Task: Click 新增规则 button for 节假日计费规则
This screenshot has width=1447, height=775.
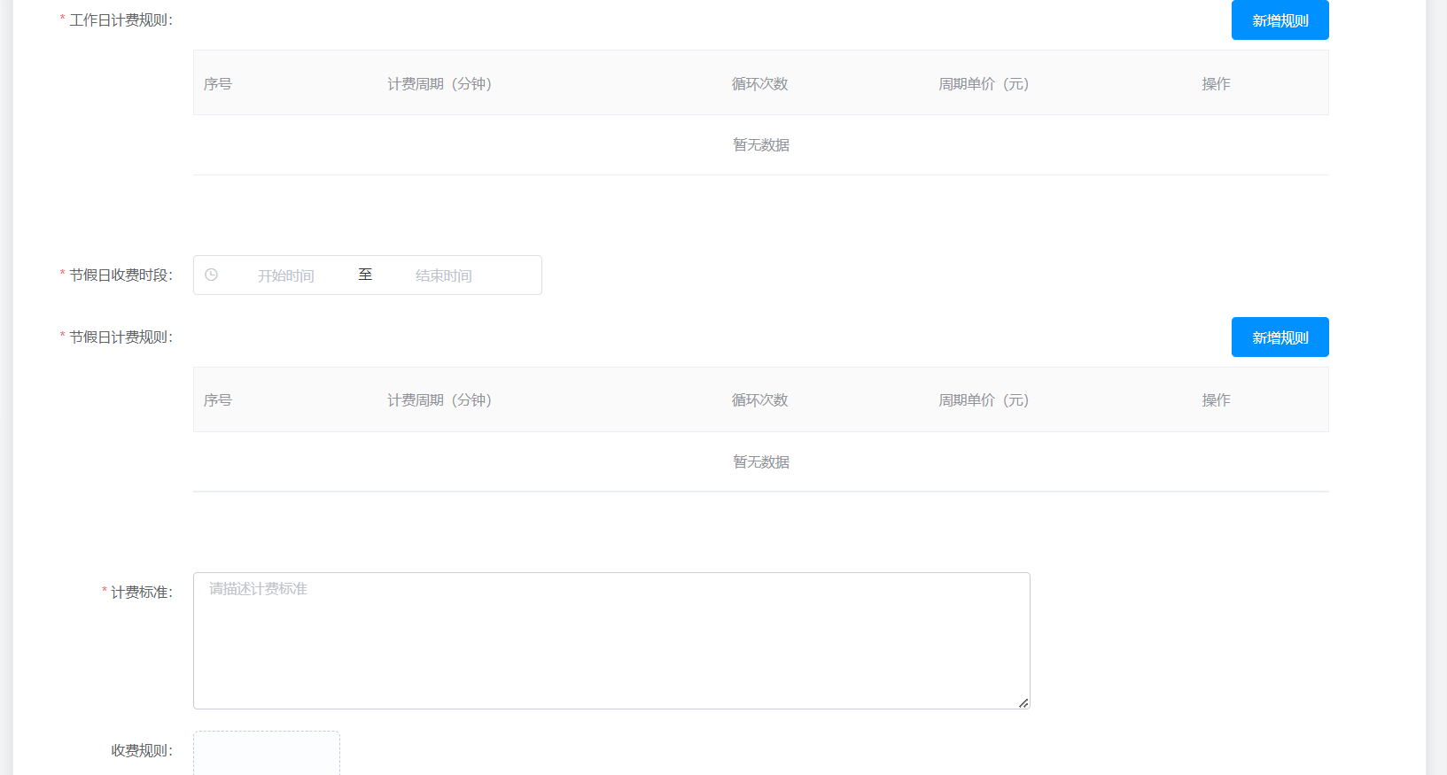Action: coord(1280,337)
